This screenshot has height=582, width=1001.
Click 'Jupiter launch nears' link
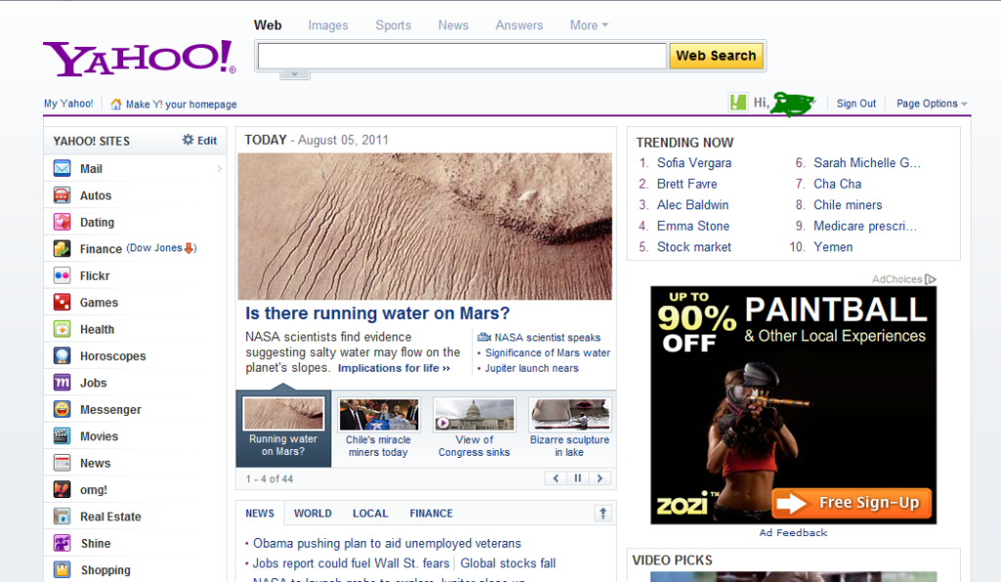[x=532, y=368]
